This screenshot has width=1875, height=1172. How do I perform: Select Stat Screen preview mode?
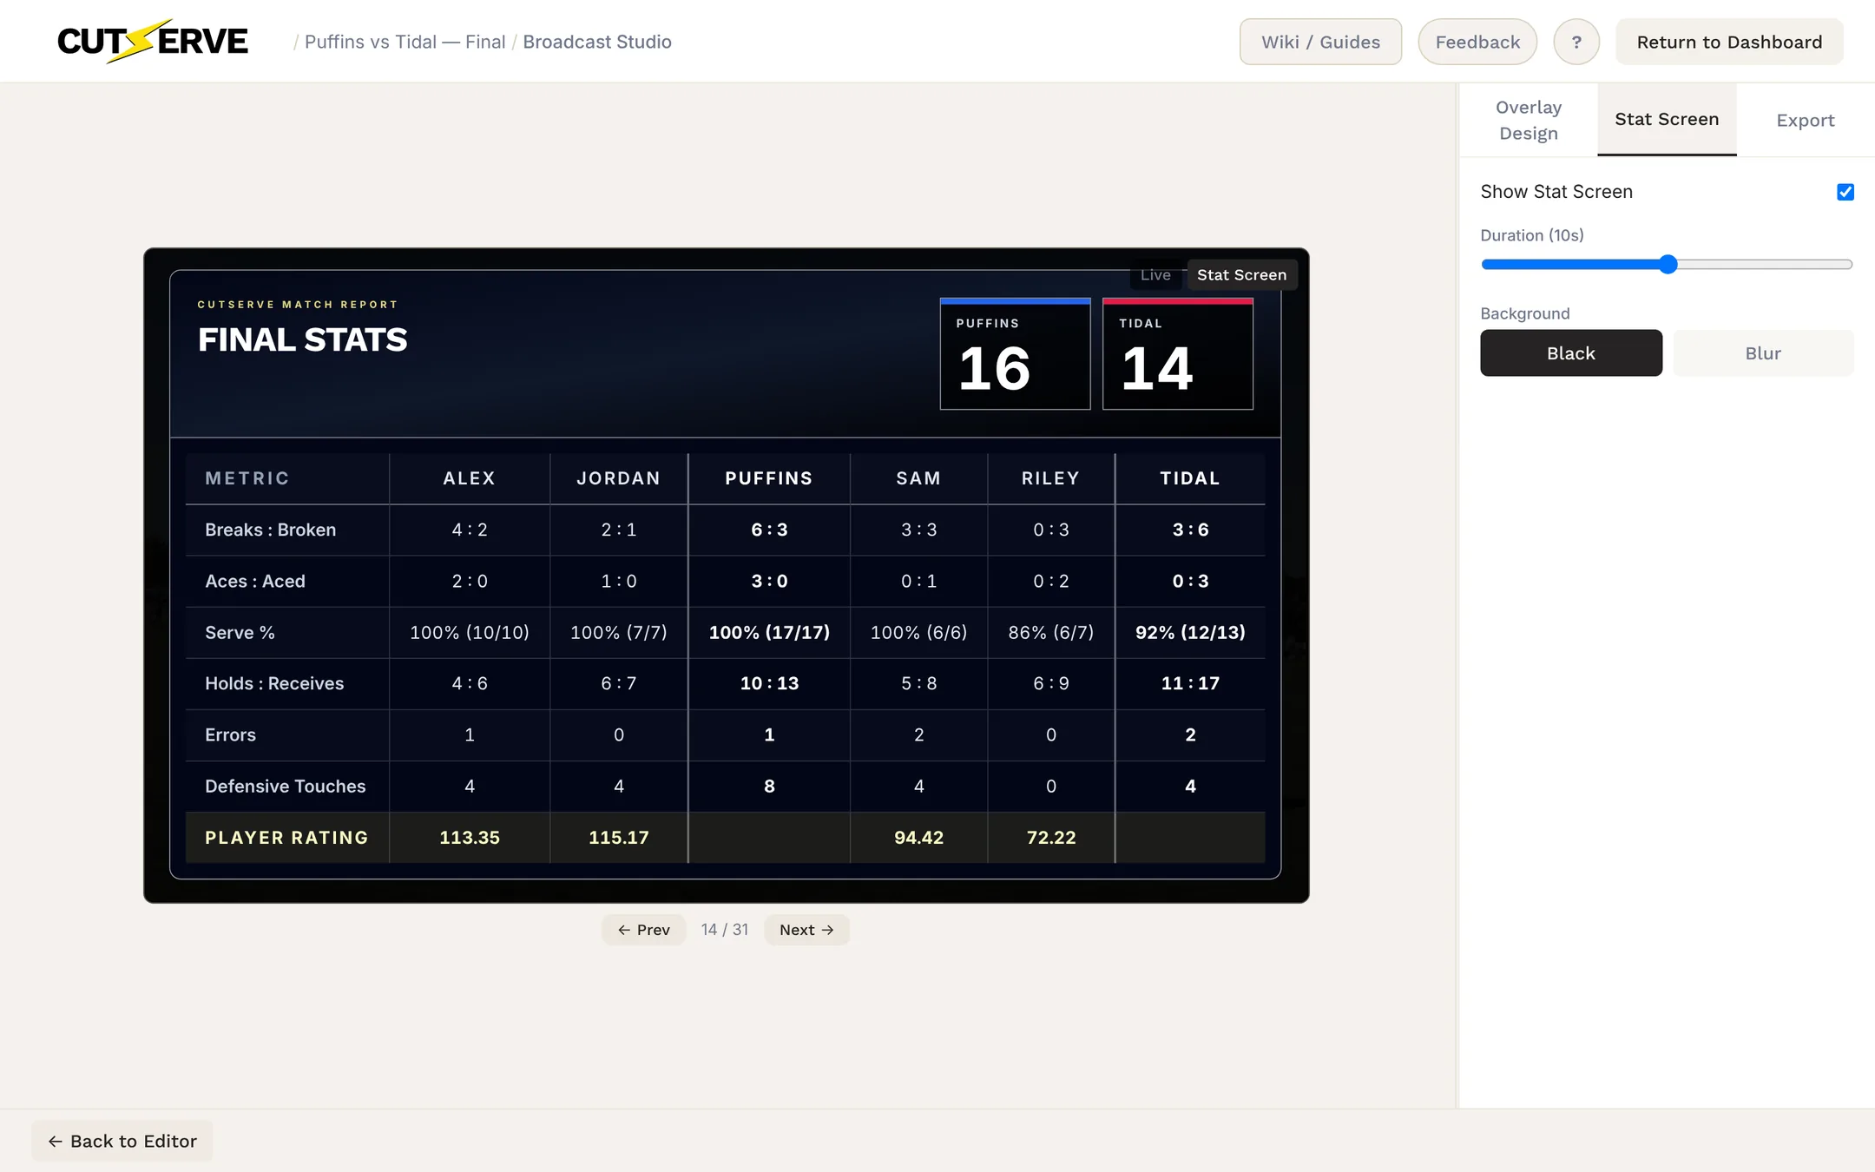click(1241, 274)
